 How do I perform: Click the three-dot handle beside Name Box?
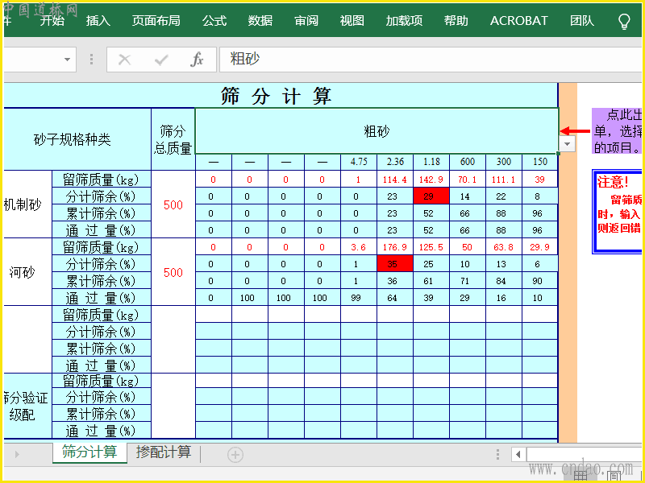tap(91, 60)
